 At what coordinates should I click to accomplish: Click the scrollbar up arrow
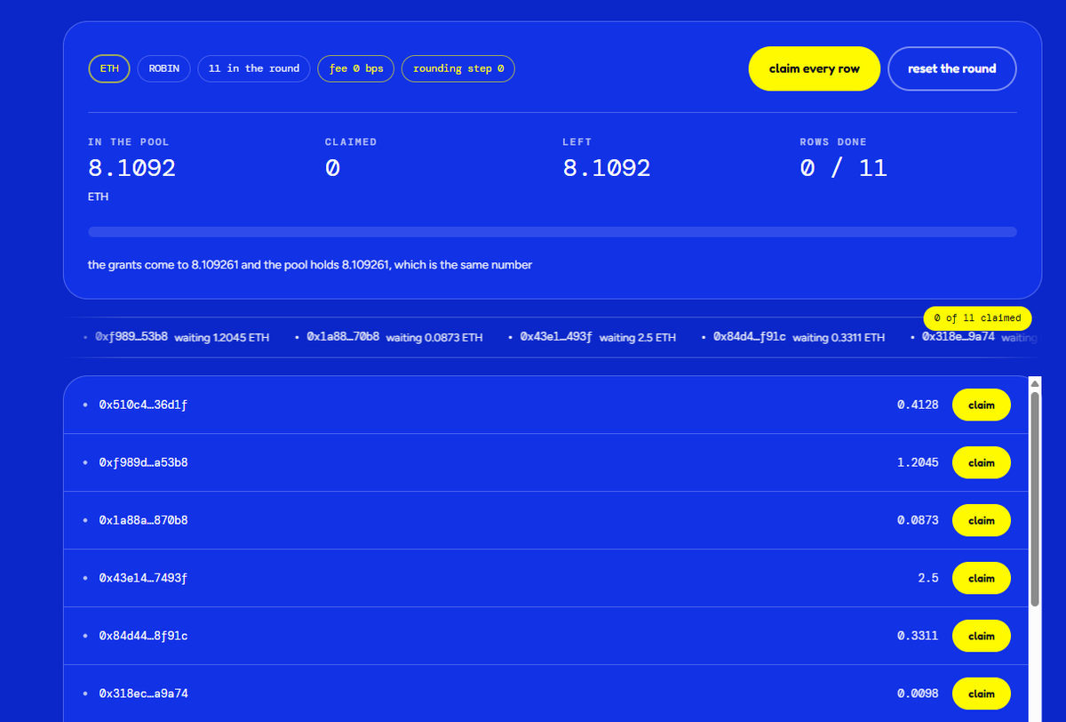pos(1034,382)
